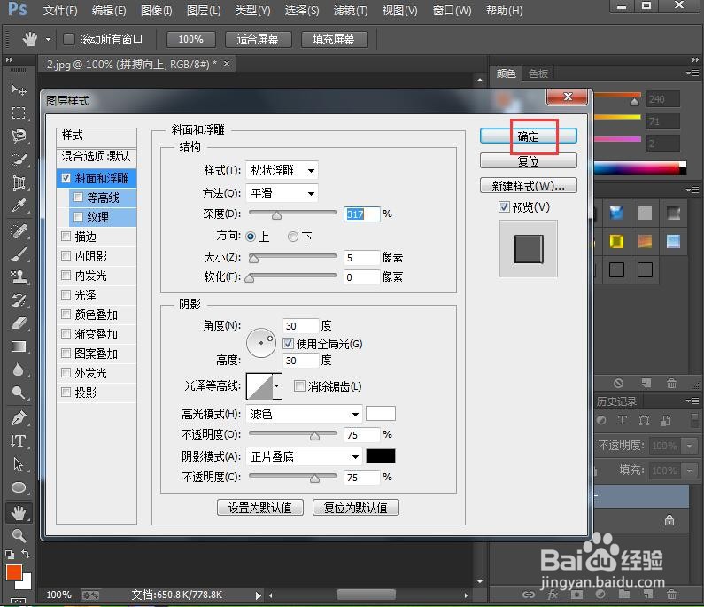Viewport: 704px width, 607px height.
Task: Enable the 纹理 checkbox
Action: point(78,217)
